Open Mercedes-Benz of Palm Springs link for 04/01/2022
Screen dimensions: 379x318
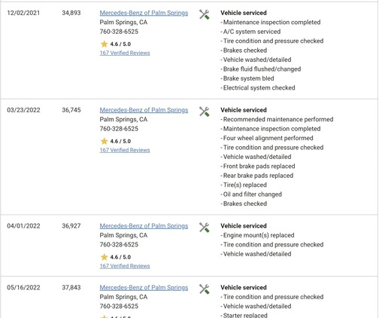pyautogui.click(x=144, y=226)
